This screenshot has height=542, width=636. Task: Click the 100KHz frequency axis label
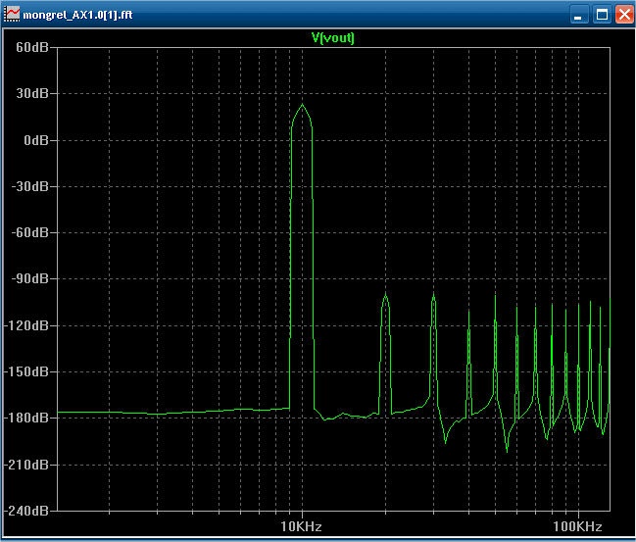577,526
